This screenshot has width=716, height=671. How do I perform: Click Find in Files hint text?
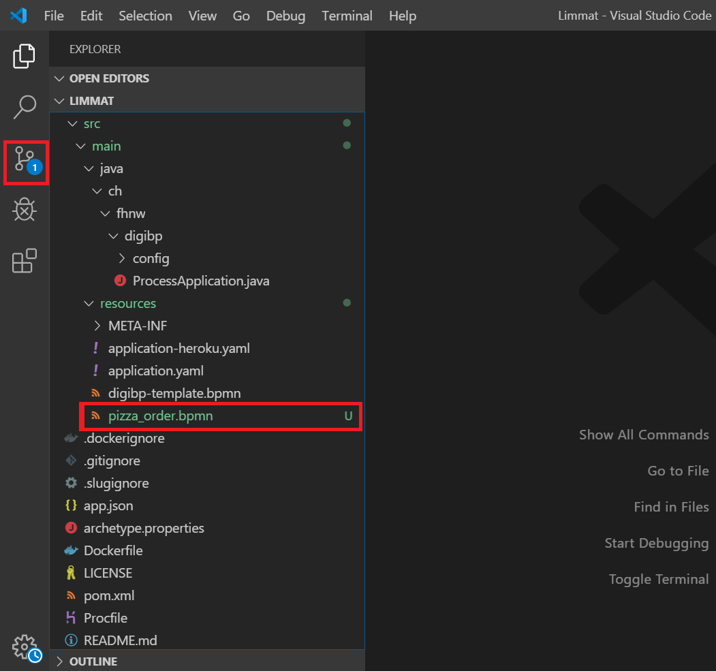pyautogui.click(x=671, y=507)
